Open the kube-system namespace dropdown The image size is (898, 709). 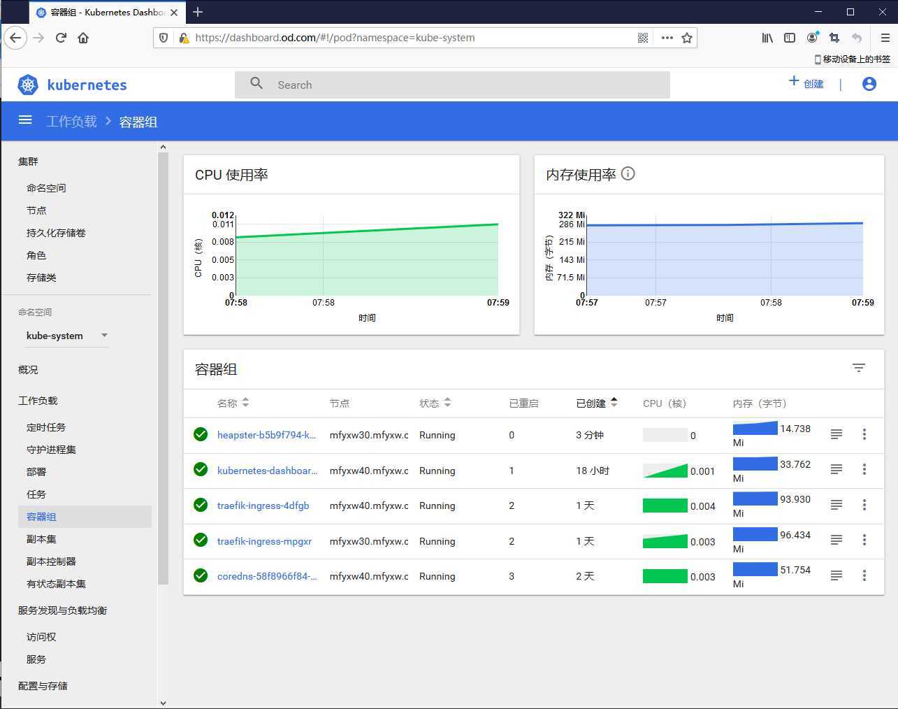click(x=67, y=336)
